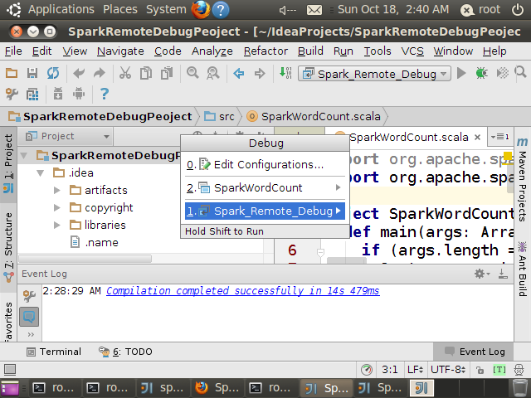Open Compilation completed successfully link

click(x=243, y=291)
